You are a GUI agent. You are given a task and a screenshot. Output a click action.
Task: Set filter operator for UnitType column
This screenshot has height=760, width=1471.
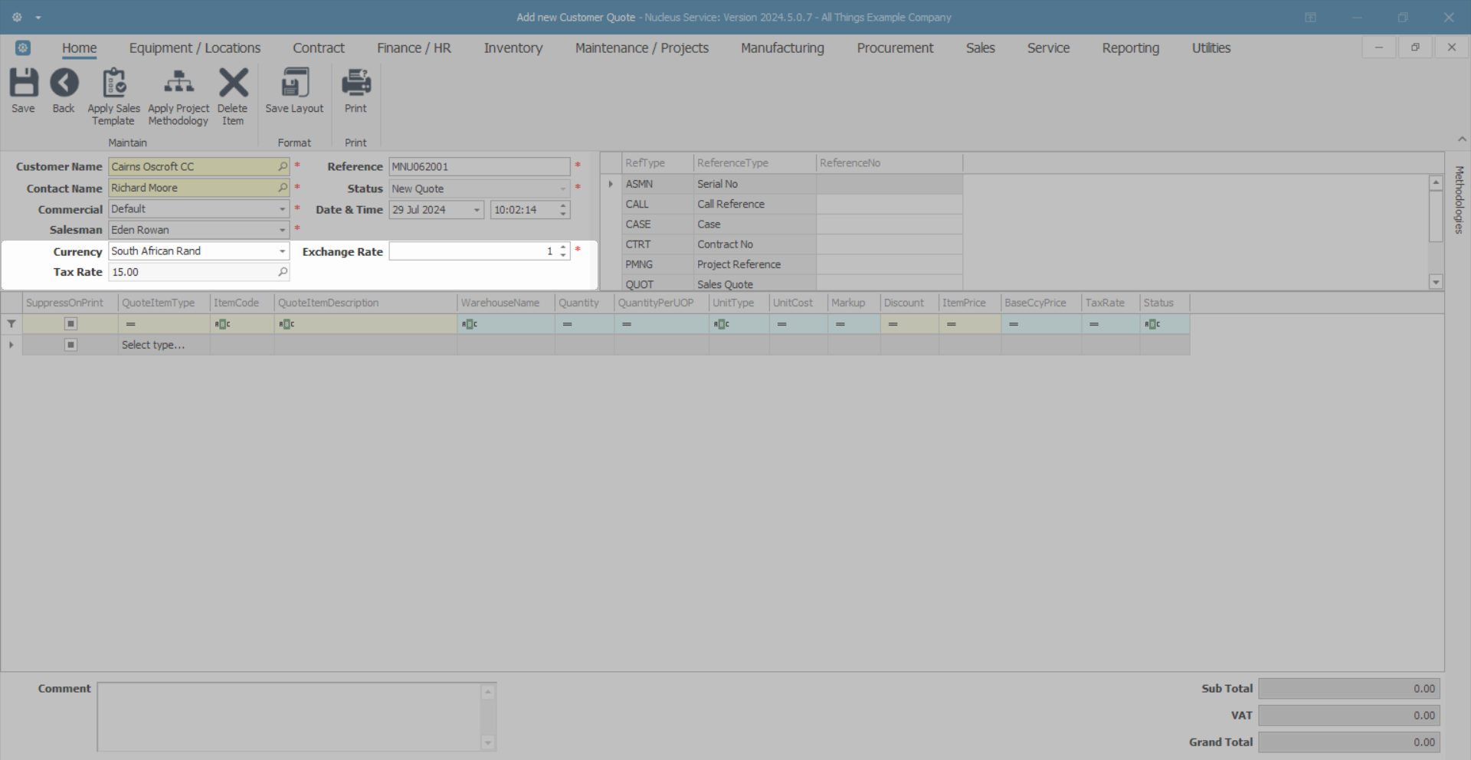(721, 324)
